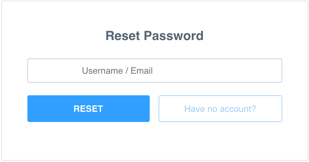This screenshot has width=309, height=162.
Task: Click the Reset Password heading
Action: click(x=154, y=36)
